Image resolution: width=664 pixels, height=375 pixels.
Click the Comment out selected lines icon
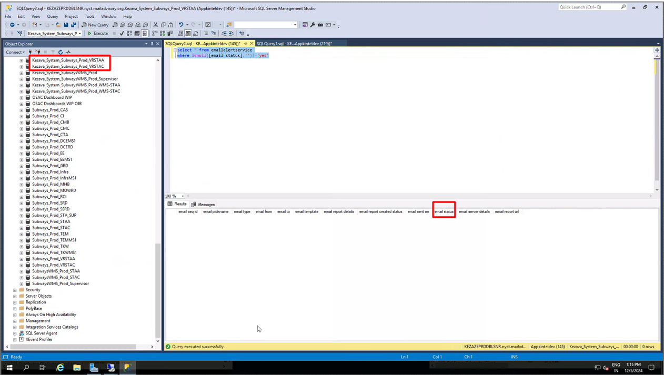[206, 33]
